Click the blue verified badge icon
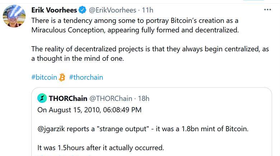 pyautogui.click(x=82, y=10)
